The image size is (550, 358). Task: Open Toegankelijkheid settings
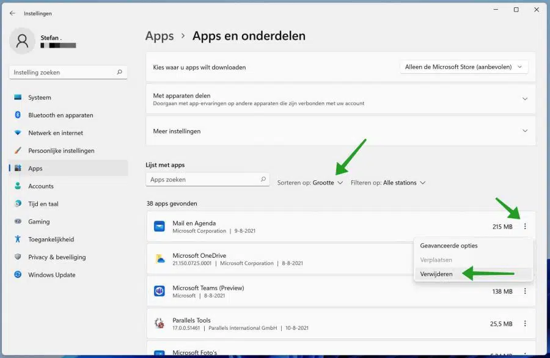pyautogui.click(x=68, y=239)
